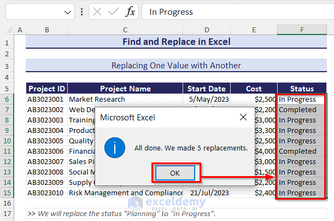This screenshot has width=334, height=221.
Task: Click the Cancel X icon in formula bar
Action: click(x=97, y=11)
